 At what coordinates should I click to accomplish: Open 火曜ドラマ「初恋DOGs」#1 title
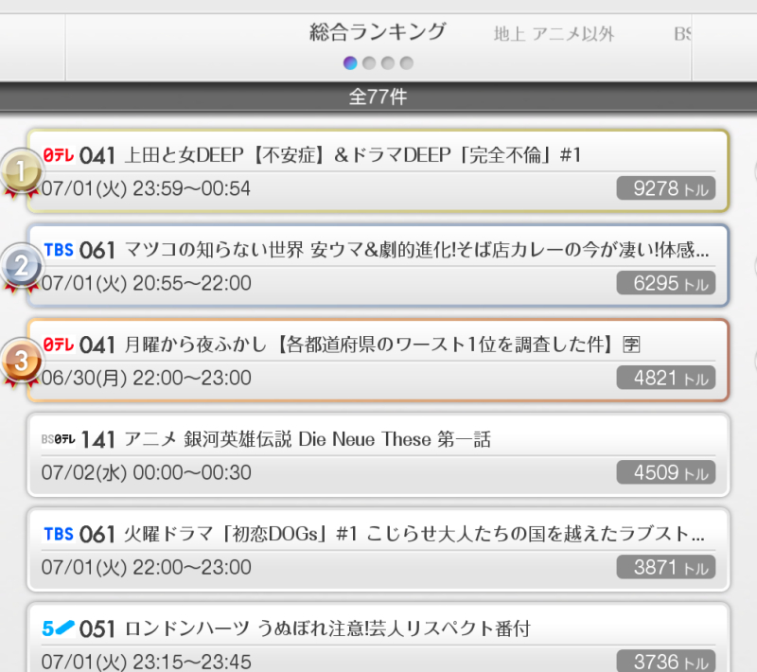point(414,534)
